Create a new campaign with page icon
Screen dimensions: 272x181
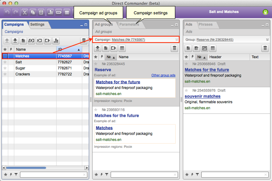(23, 41)
